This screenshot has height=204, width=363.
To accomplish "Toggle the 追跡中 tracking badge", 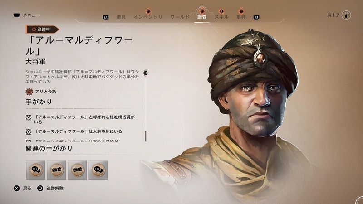I will tap(42, 29).
